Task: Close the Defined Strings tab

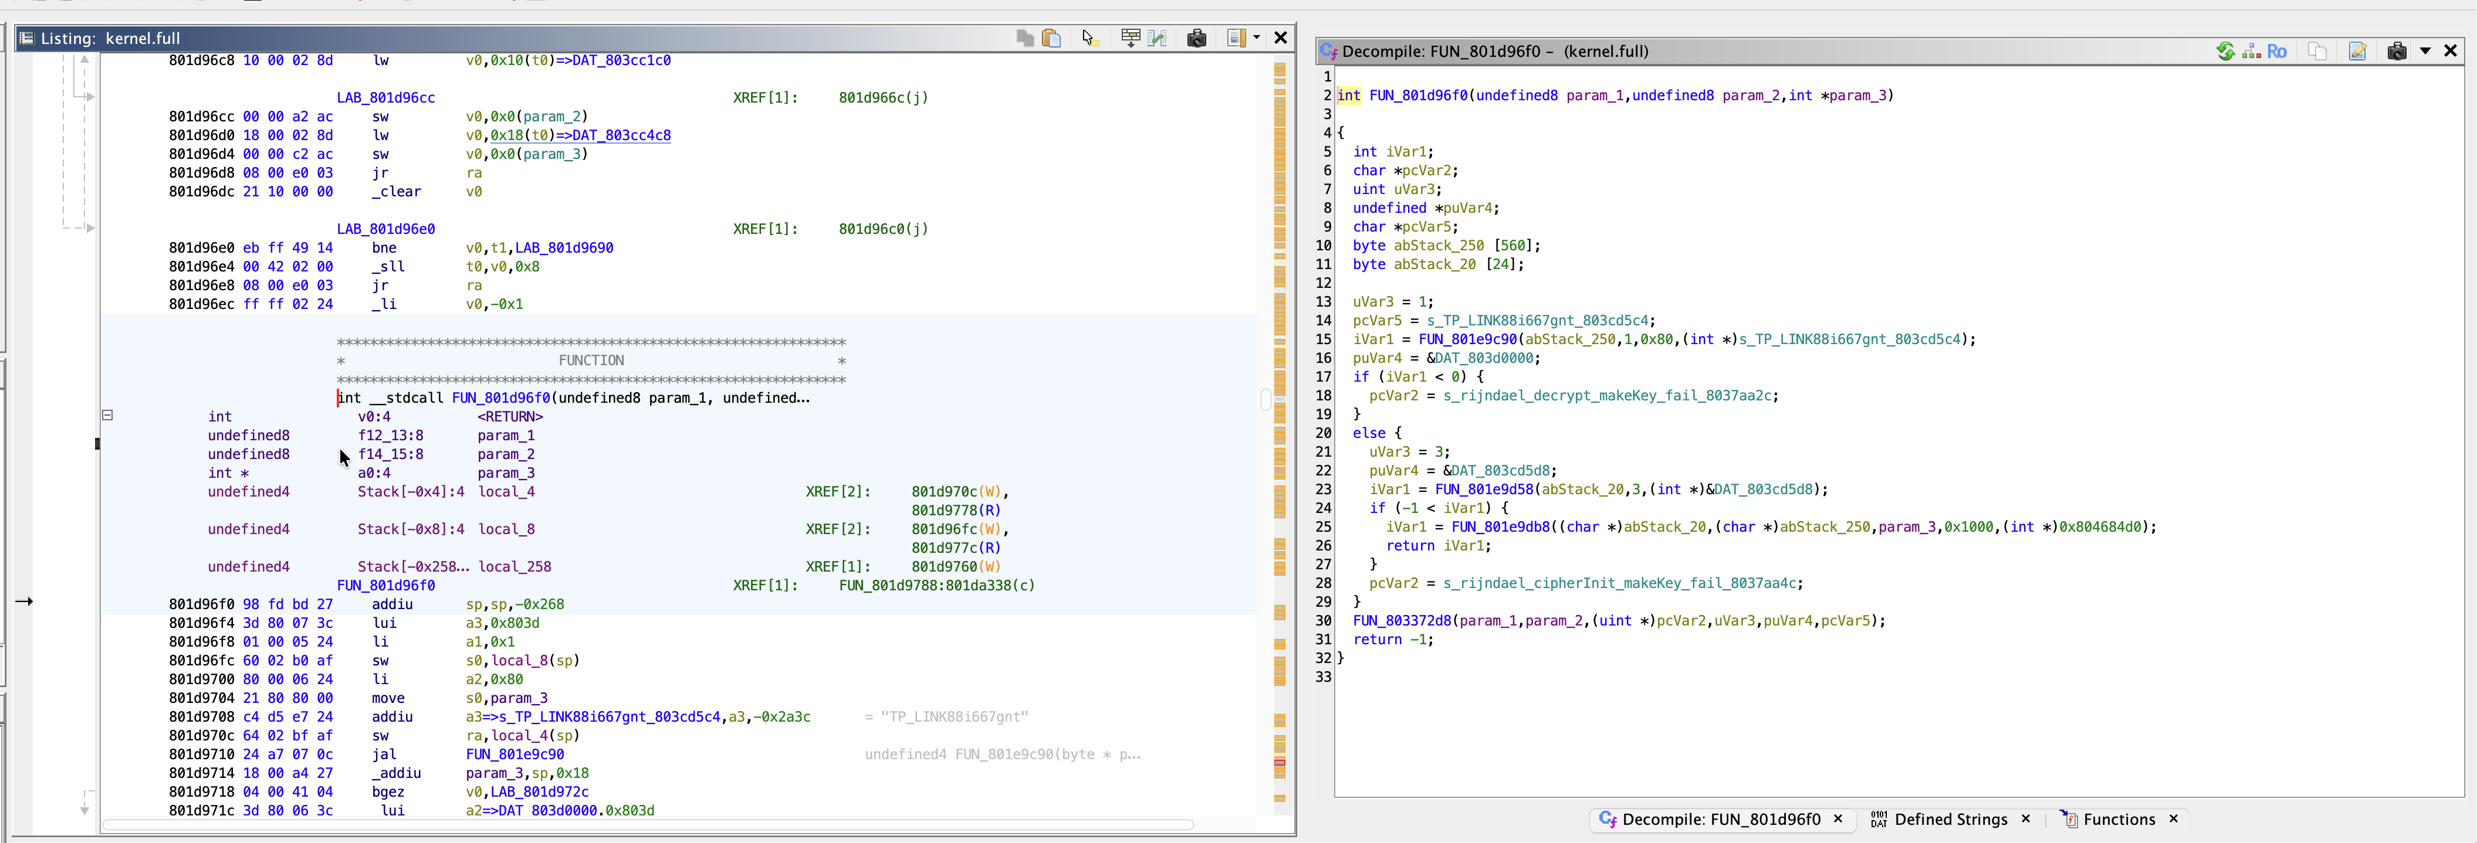Action: coord(2025,819)
